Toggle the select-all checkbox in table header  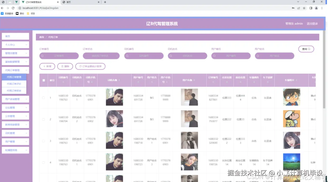[x=44, y=80]
